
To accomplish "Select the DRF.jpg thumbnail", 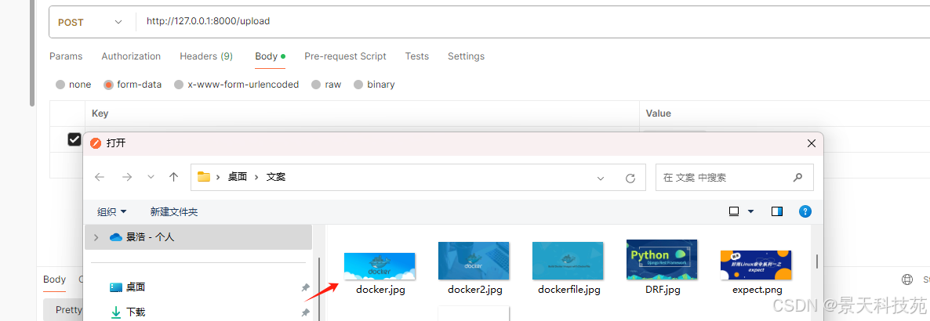I will [x=662, y=259].
